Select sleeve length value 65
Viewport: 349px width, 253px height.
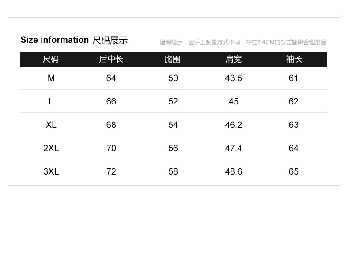click(294, 171)
